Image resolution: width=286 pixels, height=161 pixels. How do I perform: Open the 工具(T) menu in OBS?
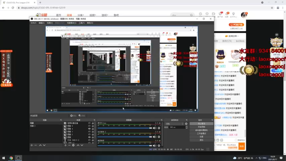tap(82, 23)
